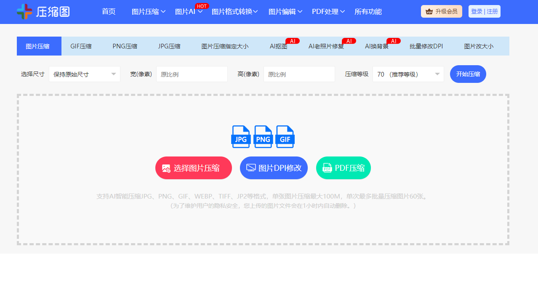Image resolution: width=538 pixels, height=281 pixels.
Task: Click the GIF file icon
Action: tap(285, 136)
